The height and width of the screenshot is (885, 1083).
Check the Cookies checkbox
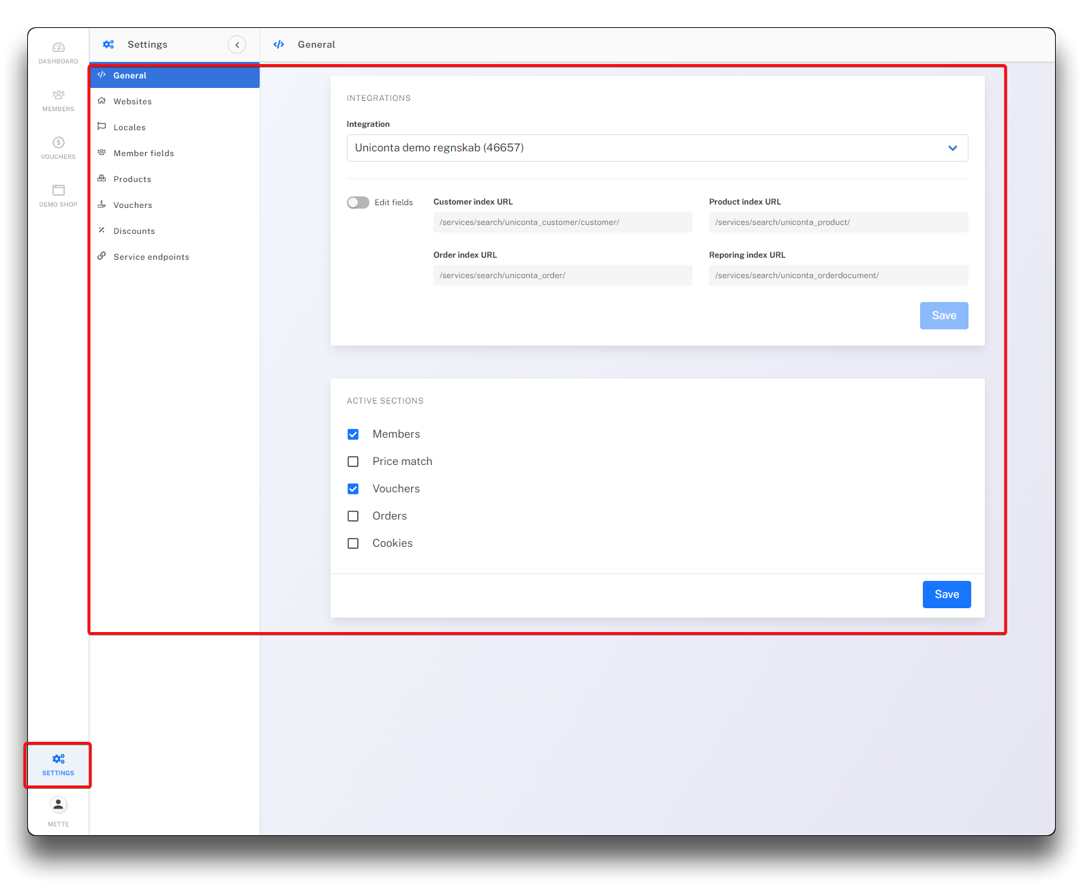click(x=353, y=543)
